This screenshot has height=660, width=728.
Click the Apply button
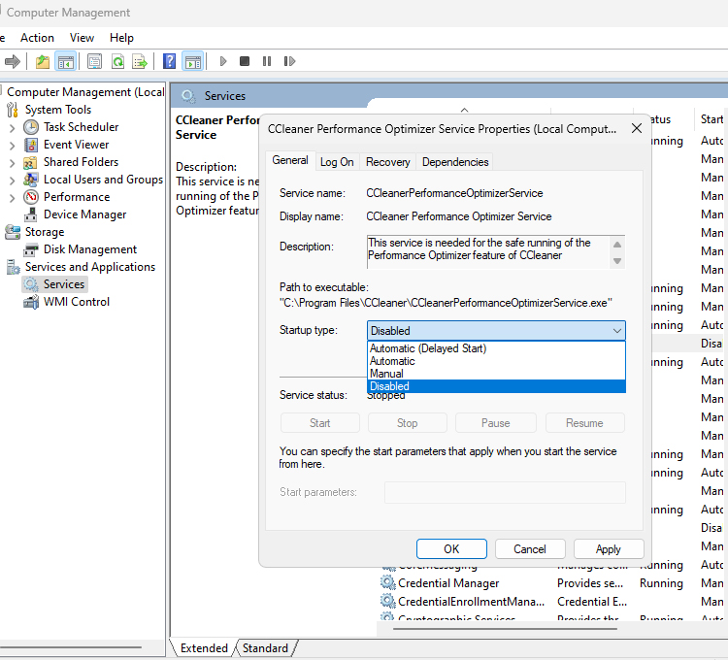click(609, 548)
